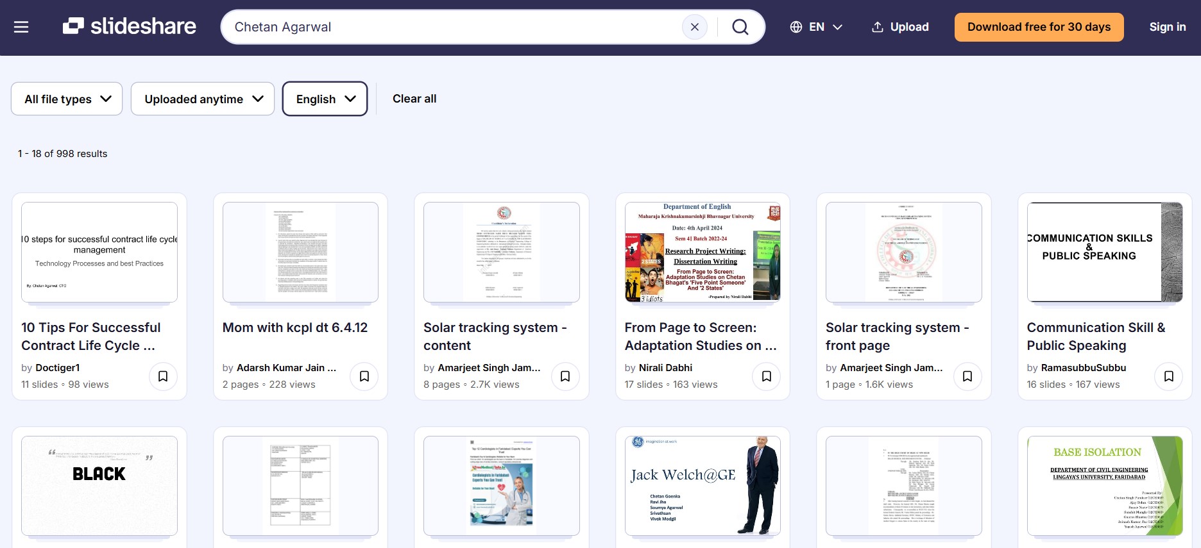The width and height of the screenshot is (1201, 548).
Task: Clear the search field text
Action: [694, 27]
